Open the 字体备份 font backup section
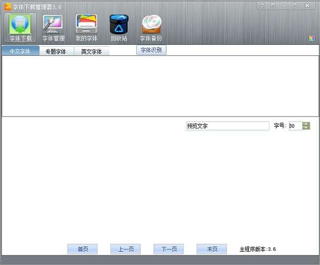 coord(151,28)
